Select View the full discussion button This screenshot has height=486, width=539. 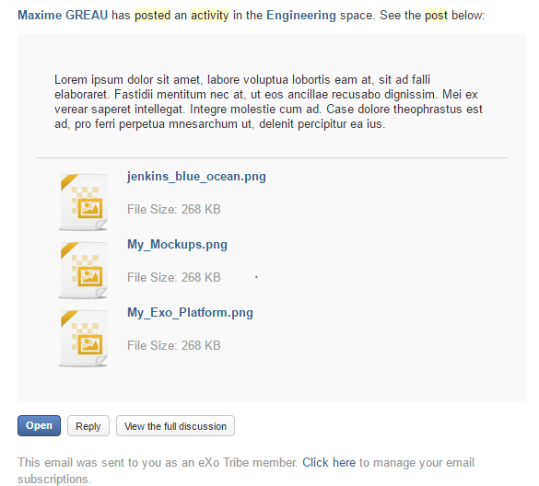click(x=175, y=426)
